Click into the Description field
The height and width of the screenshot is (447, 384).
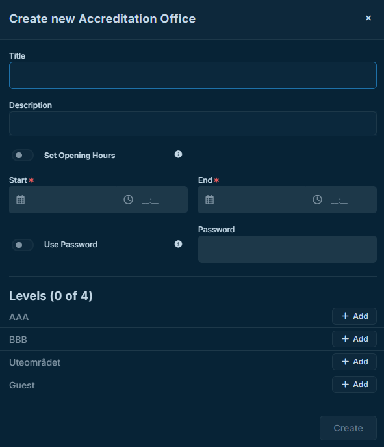[x=193, y=123]
